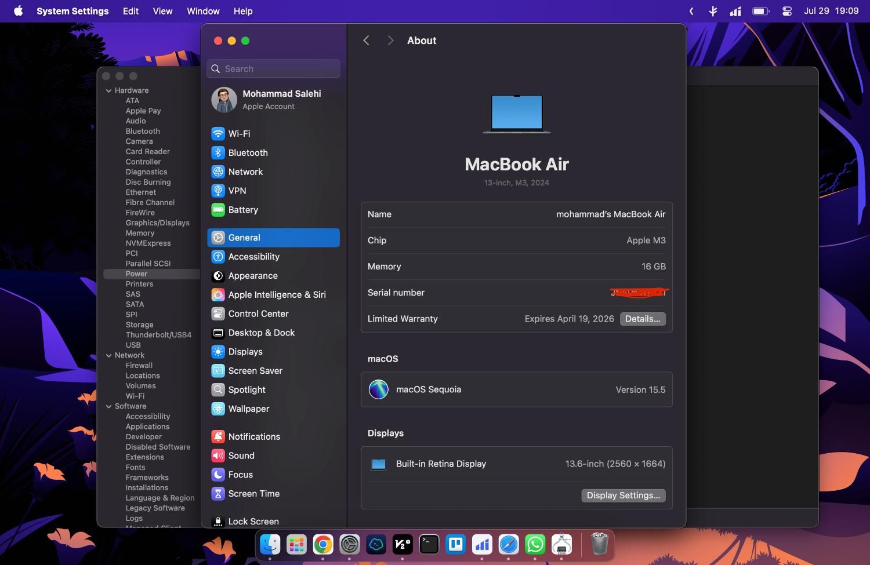Select Network in the System Settings sidebar
This screenshot has width=870, height=565.
pos(273,172)
